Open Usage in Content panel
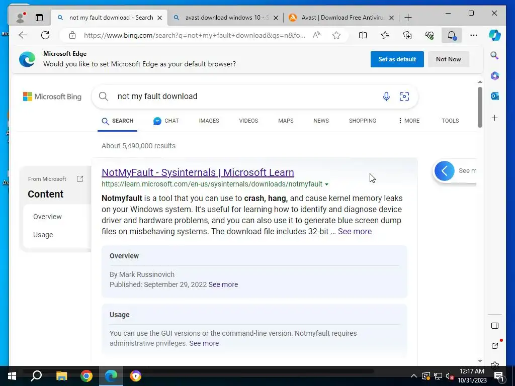 [x=43, y=235]
